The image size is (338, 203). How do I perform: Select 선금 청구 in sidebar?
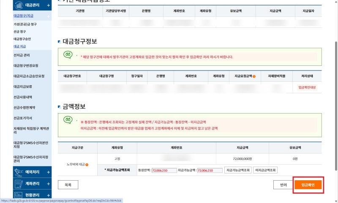[19, 32]
